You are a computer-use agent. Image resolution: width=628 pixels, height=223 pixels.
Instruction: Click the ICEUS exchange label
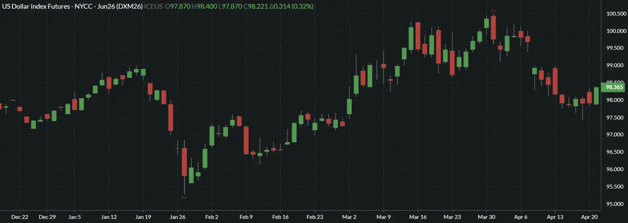[x=154, y=6]
